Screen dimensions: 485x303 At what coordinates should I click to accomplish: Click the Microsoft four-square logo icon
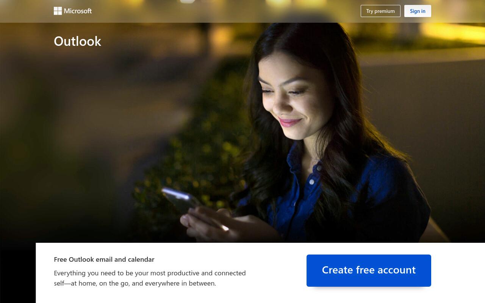(58, 11)
